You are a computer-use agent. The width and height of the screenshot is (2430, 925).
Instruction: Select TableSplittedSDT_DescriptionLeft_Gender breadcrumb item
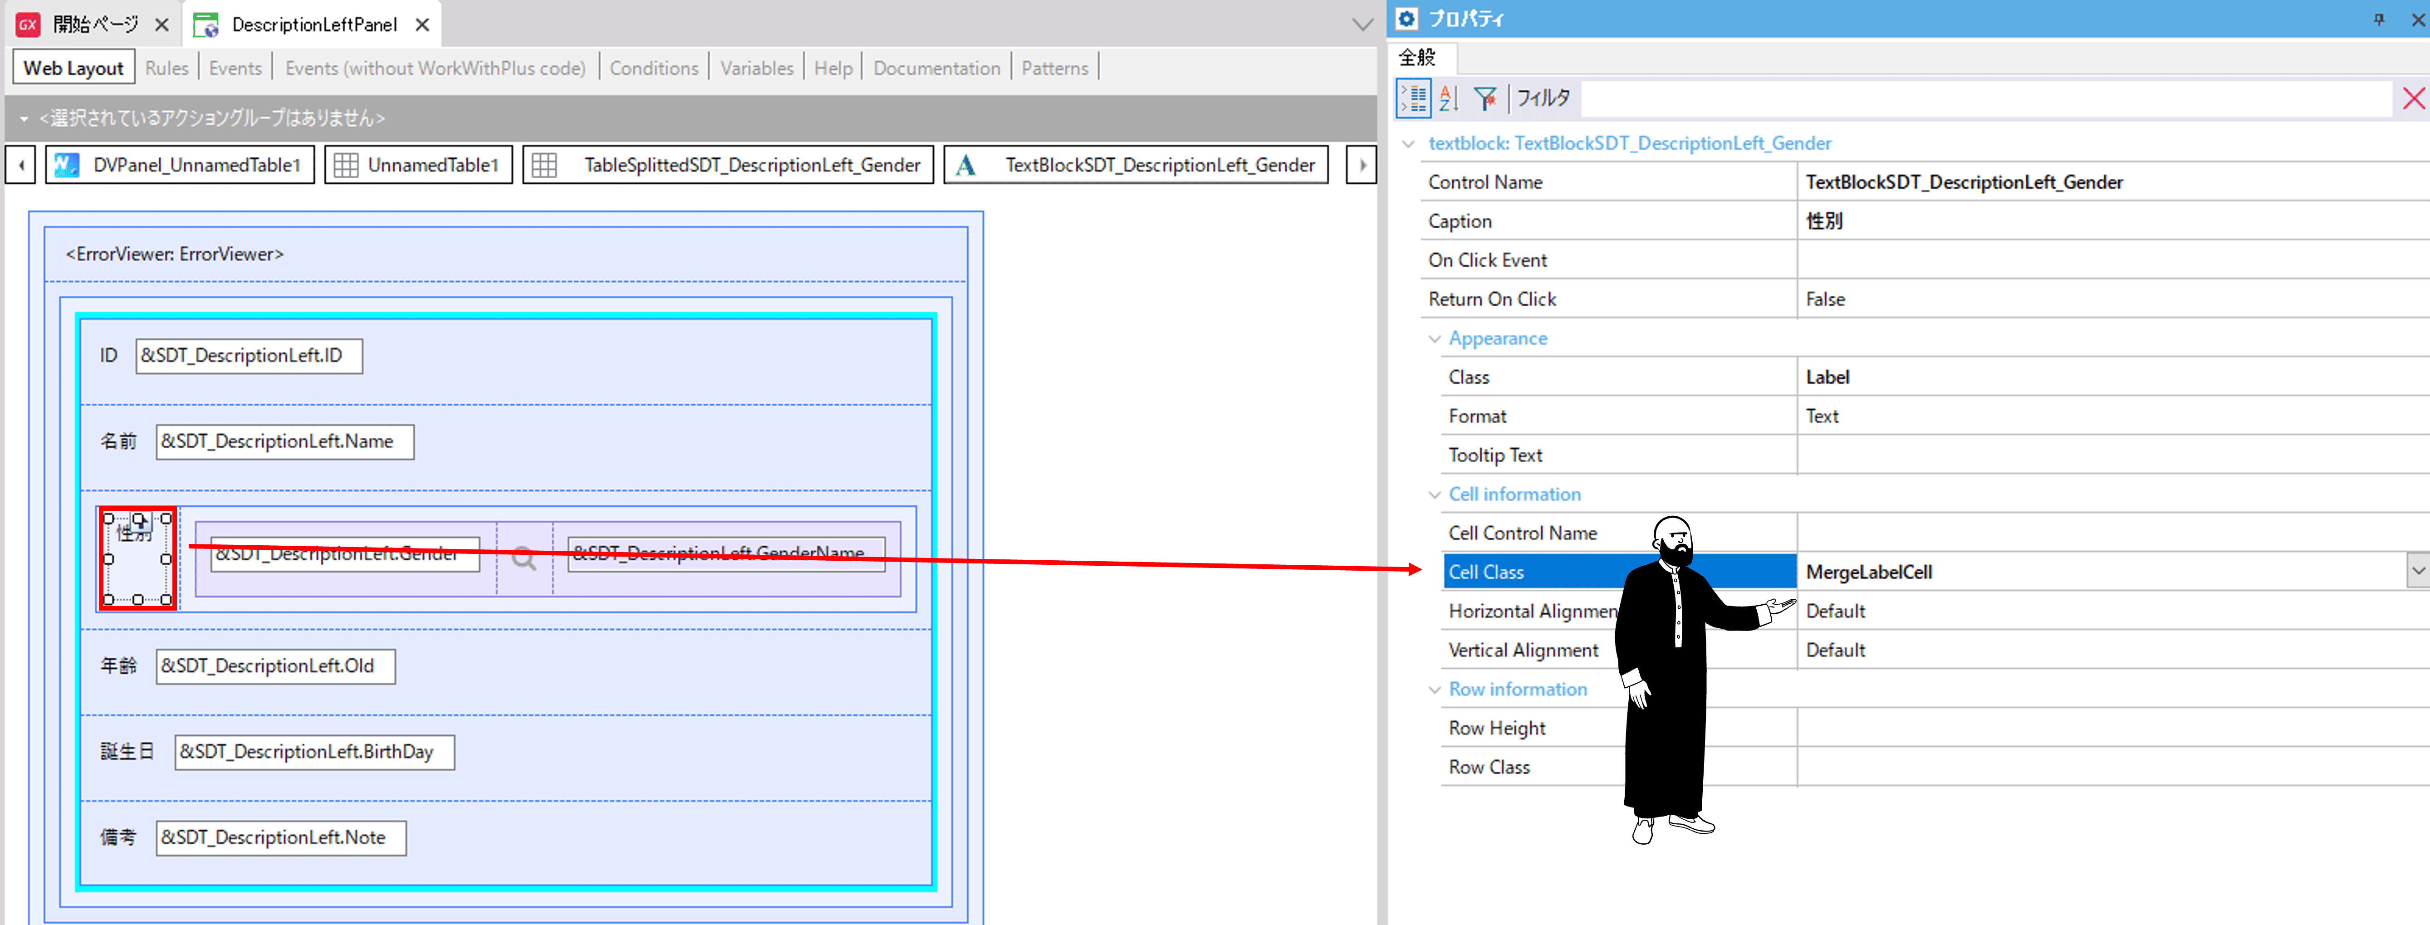728,165
